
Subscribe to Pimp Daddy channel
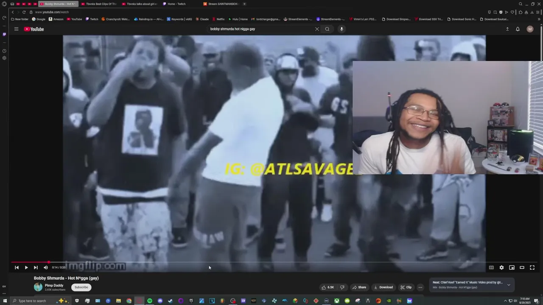pos(81,287)
